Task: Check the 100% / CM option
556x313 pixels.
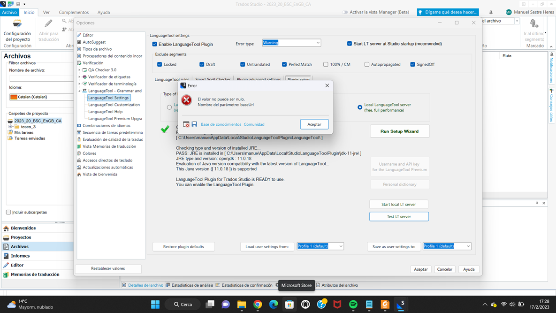Action: point(325,64)
